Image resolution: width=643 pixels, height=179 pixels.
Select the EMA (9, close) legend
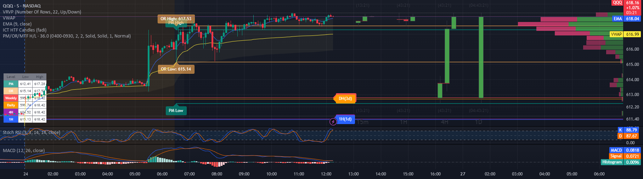(17, 24)
